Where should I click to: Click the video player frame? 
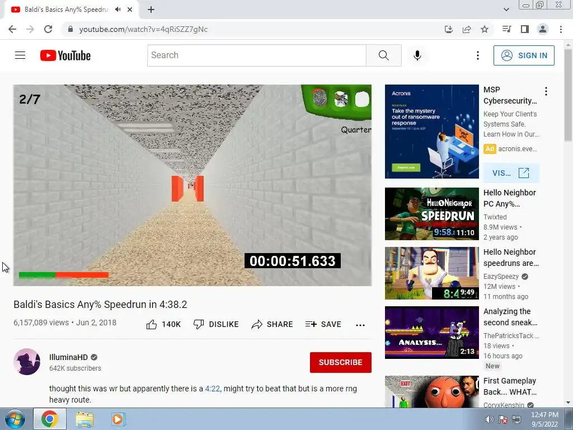point(192,185)
